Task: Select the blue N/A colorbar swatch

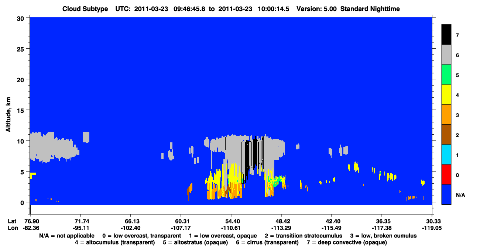Action: (446, 194)
